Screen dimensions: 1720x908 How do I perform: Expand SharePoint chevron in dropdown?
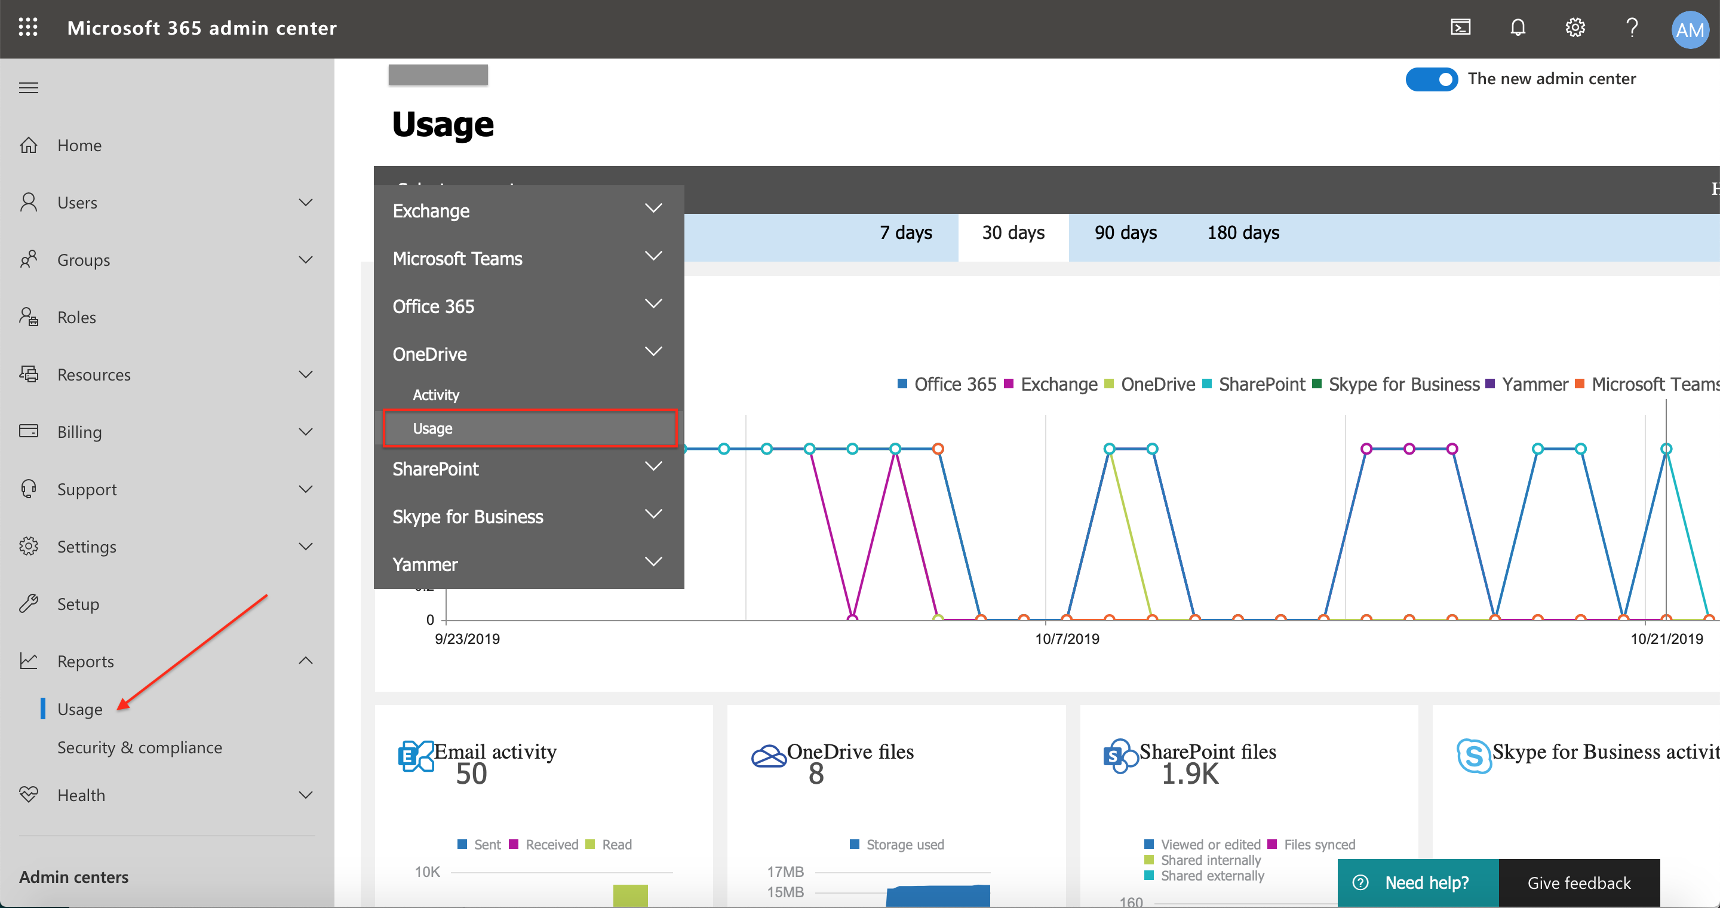pos(654,466)
